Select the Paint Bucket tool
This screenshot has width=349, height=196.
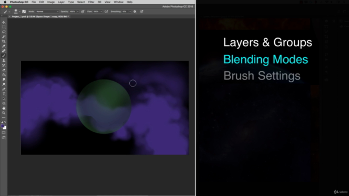point(4,75)
